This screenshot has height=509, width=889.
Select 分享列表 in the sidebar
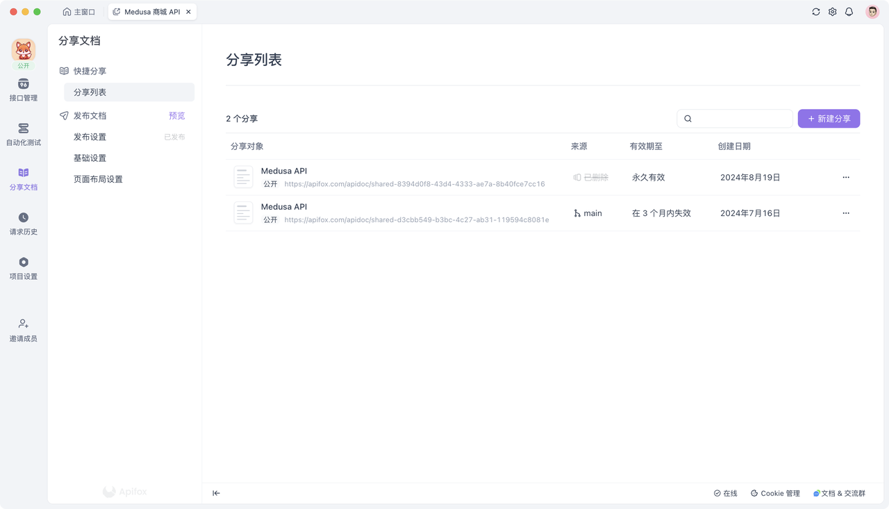click(129, 92)
